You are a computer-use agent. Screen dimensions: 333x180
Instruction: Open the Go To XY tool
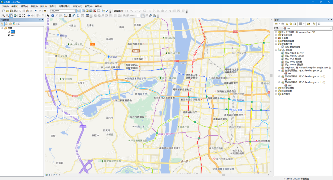click(78, 15)
